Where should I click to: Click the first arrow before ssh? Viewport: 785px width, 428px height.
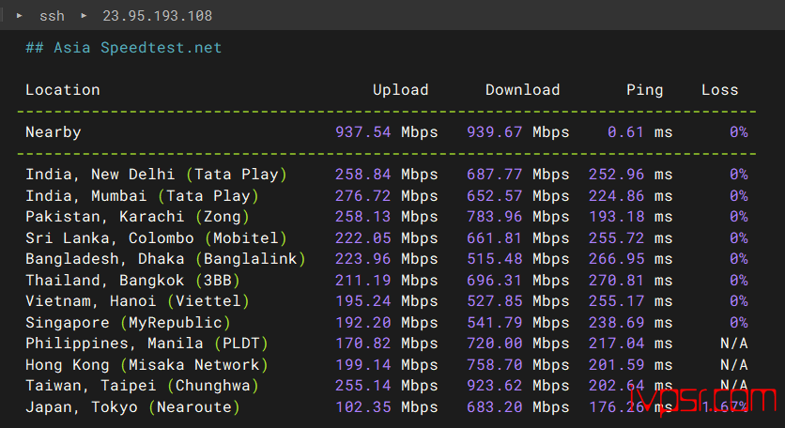point(20,16)
